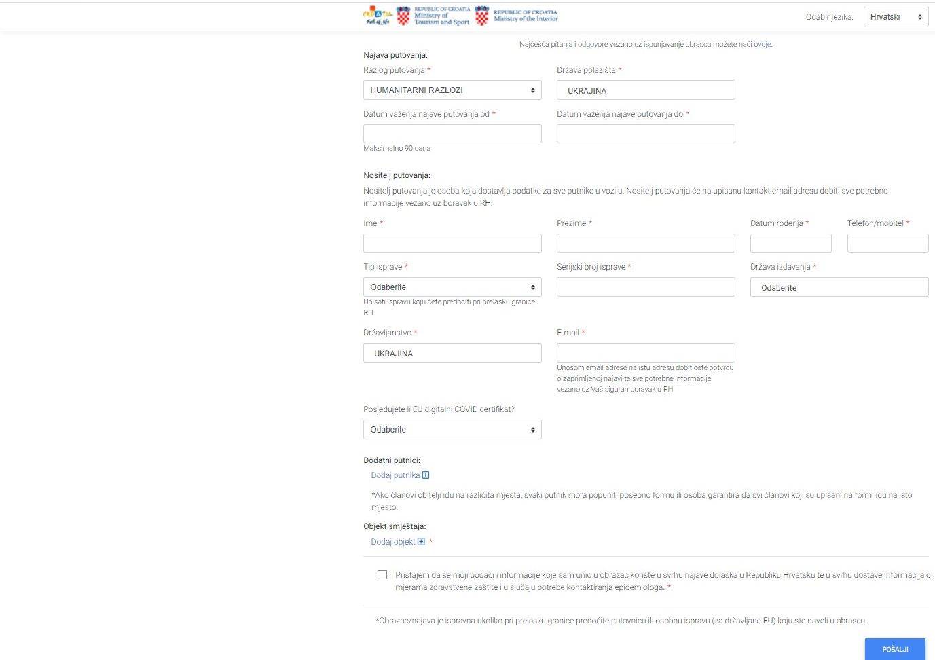Open the Tip isprave dropdown
Screen dimensions: 935x660
click(452, 287)
